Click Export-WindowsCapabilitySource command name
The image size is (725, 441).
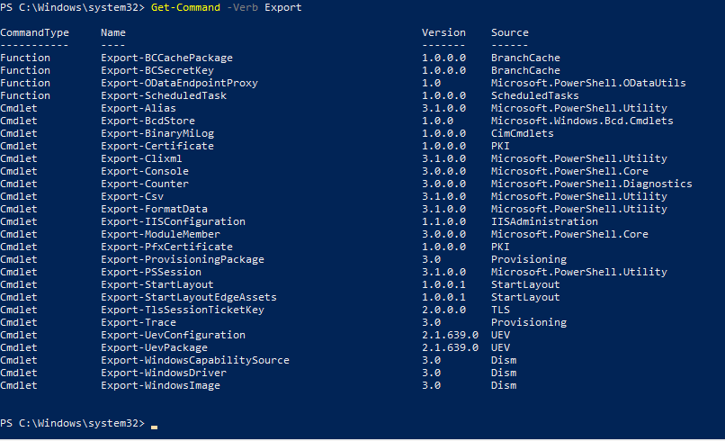pos(195,360)
